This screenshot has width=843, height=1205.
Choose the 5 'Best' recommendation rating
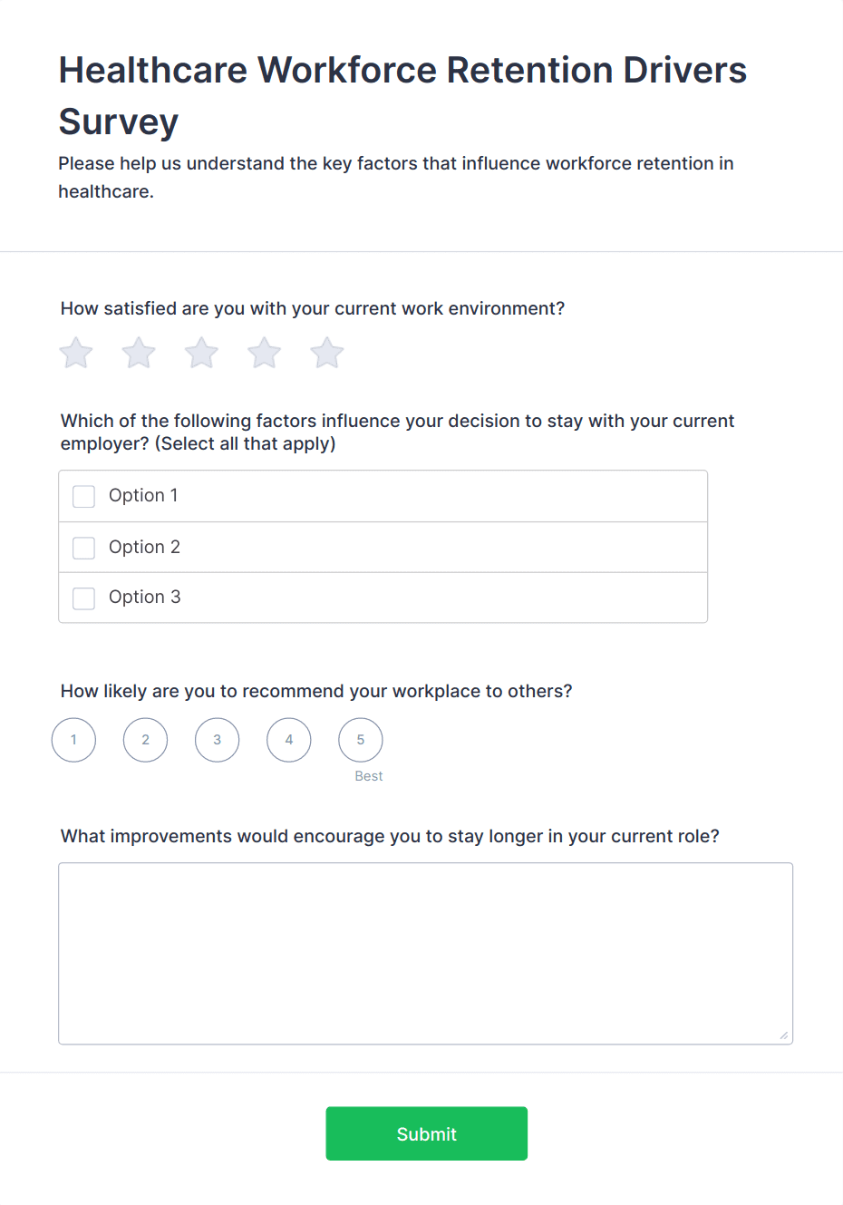point(360,740)
